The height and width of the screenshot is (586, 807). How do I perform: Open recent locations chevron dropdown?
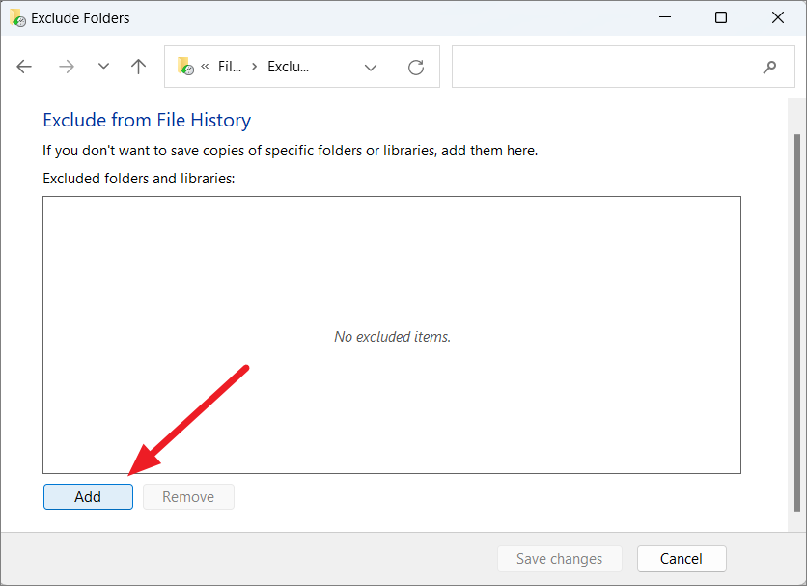pyautogui.click(x=103, y=66)
